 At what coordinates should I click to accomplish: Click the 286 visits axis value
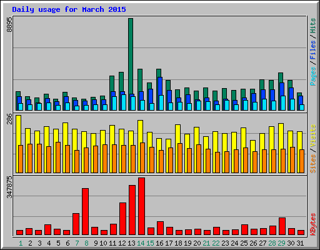click(x=9, y=119)
